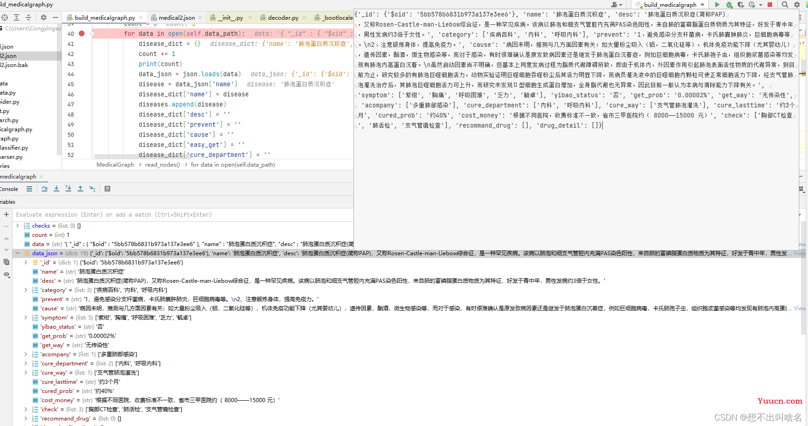Add a new watch with plus icon
This screenshot has width=808, height=426.
6,214
